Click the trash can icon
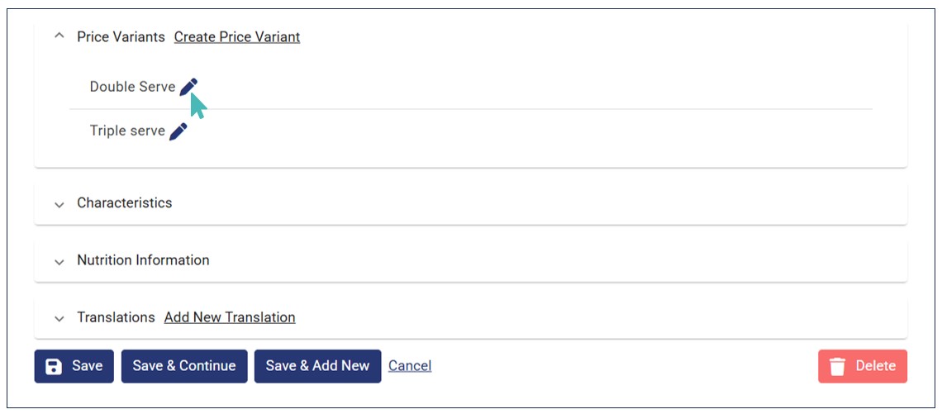Screen dimensions: 942x414 click(838, 367)
